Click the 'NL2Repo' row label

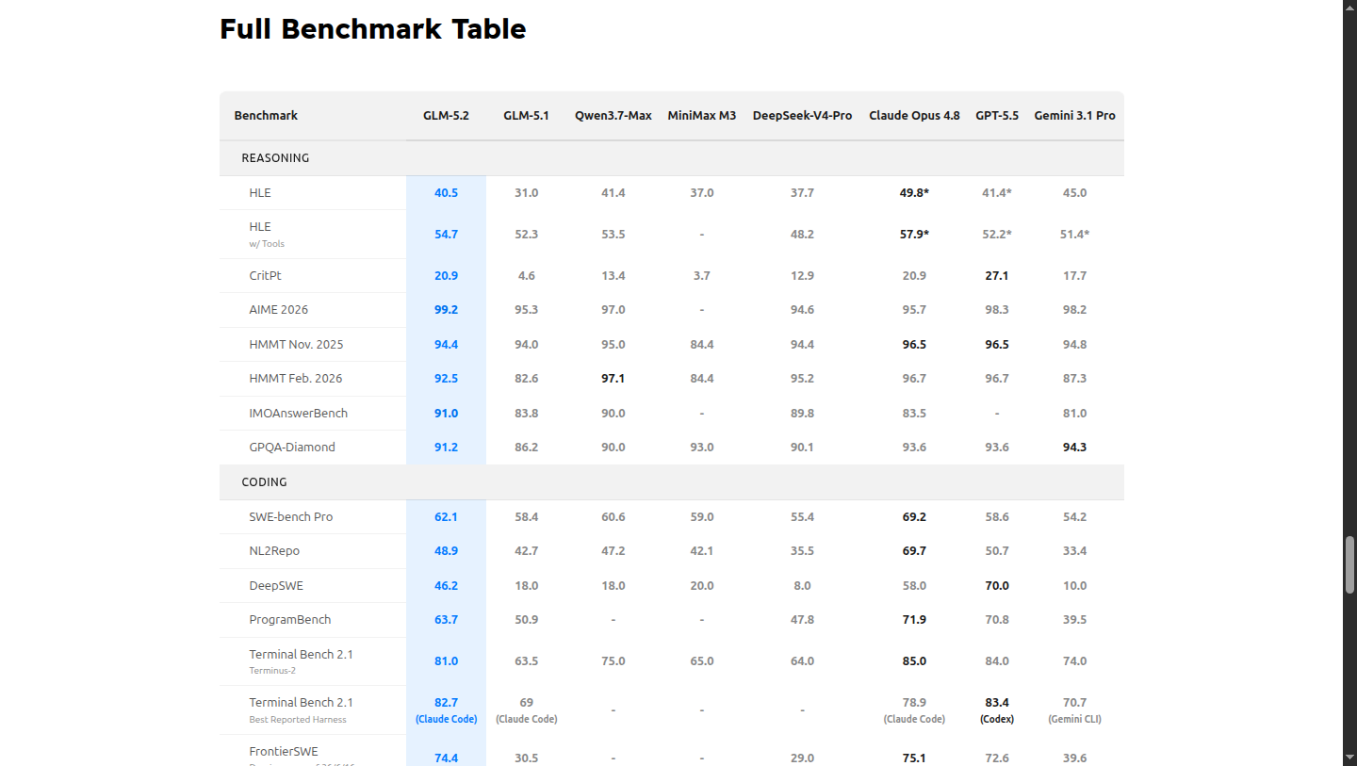(x=274, y=551)
